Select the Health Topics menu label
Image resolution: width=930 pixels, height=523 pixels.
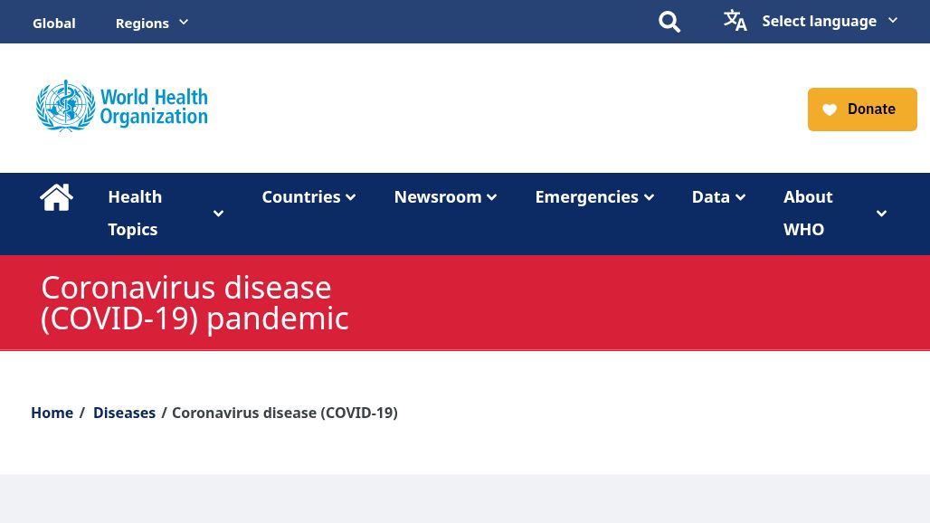coord(135,213)
